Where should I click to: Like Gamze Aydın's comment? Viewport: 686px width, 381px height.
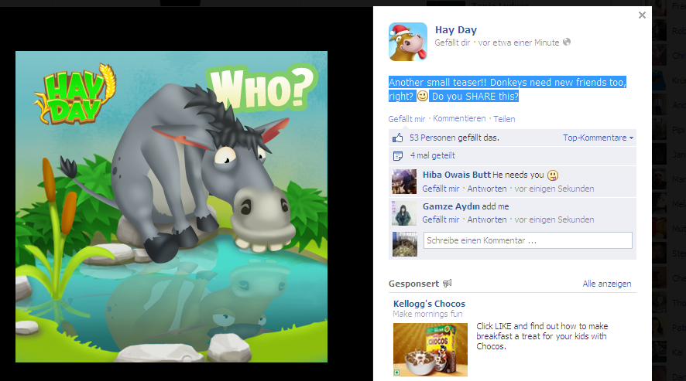pyautogui.click(x=441, y=219)
